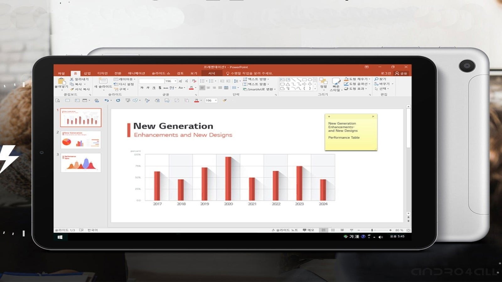502x282 pixels.
Task: Click the Paste (붙여넣기) clipboard icon
Action: (x=61, y=81)
